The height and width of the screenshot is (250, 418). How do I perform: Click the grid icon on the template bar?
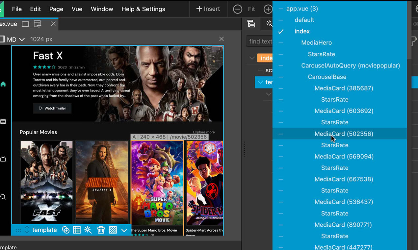[x=77, y=230]
